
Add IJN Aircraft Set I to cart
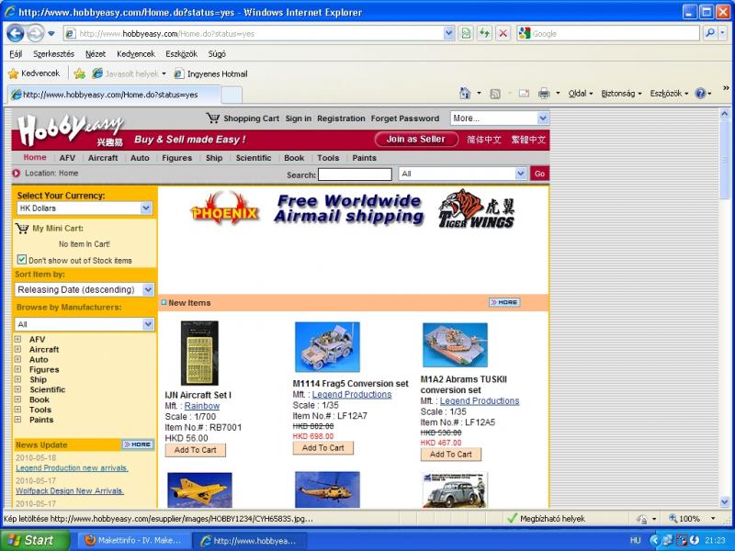coord(195,450)
